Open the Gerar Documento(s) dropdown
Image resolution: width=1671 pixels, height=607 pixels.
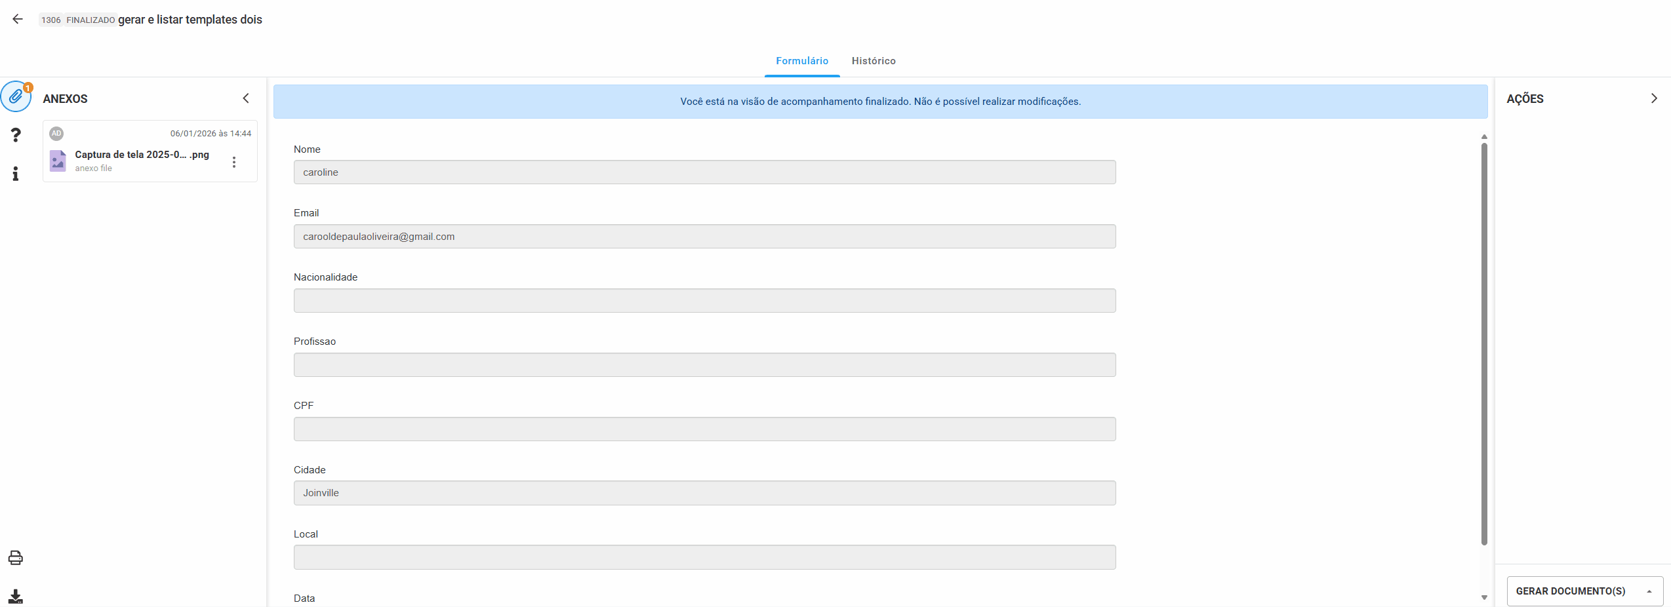[1584, 591]
